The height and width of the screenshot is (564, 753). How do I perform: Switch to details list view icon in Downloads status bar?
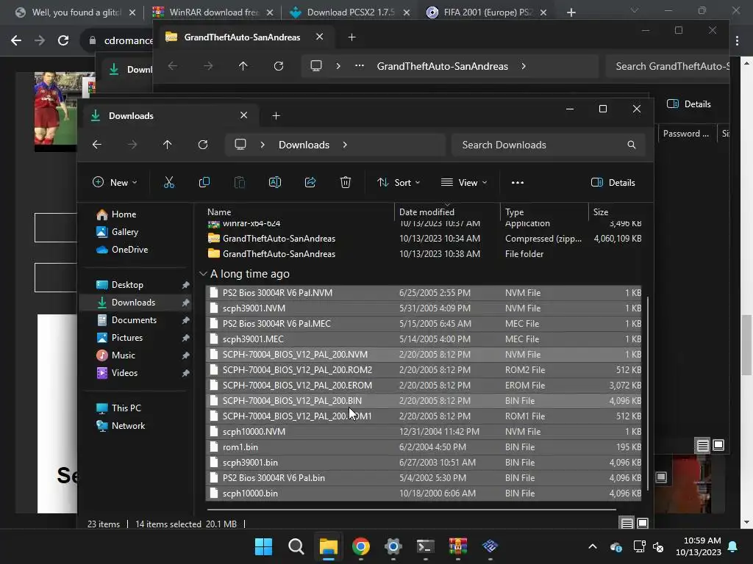click(627, 523)
